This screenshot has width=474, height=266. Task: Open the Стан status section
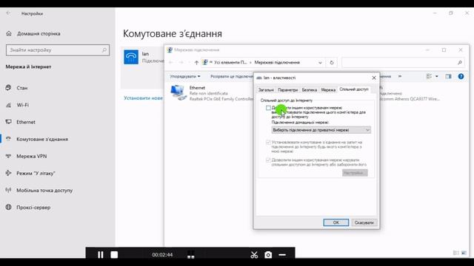click(21, 88)
